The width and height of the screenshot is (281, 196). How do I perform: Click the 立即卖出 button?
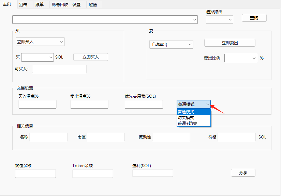pyautogui.click(x=230, y=43)
